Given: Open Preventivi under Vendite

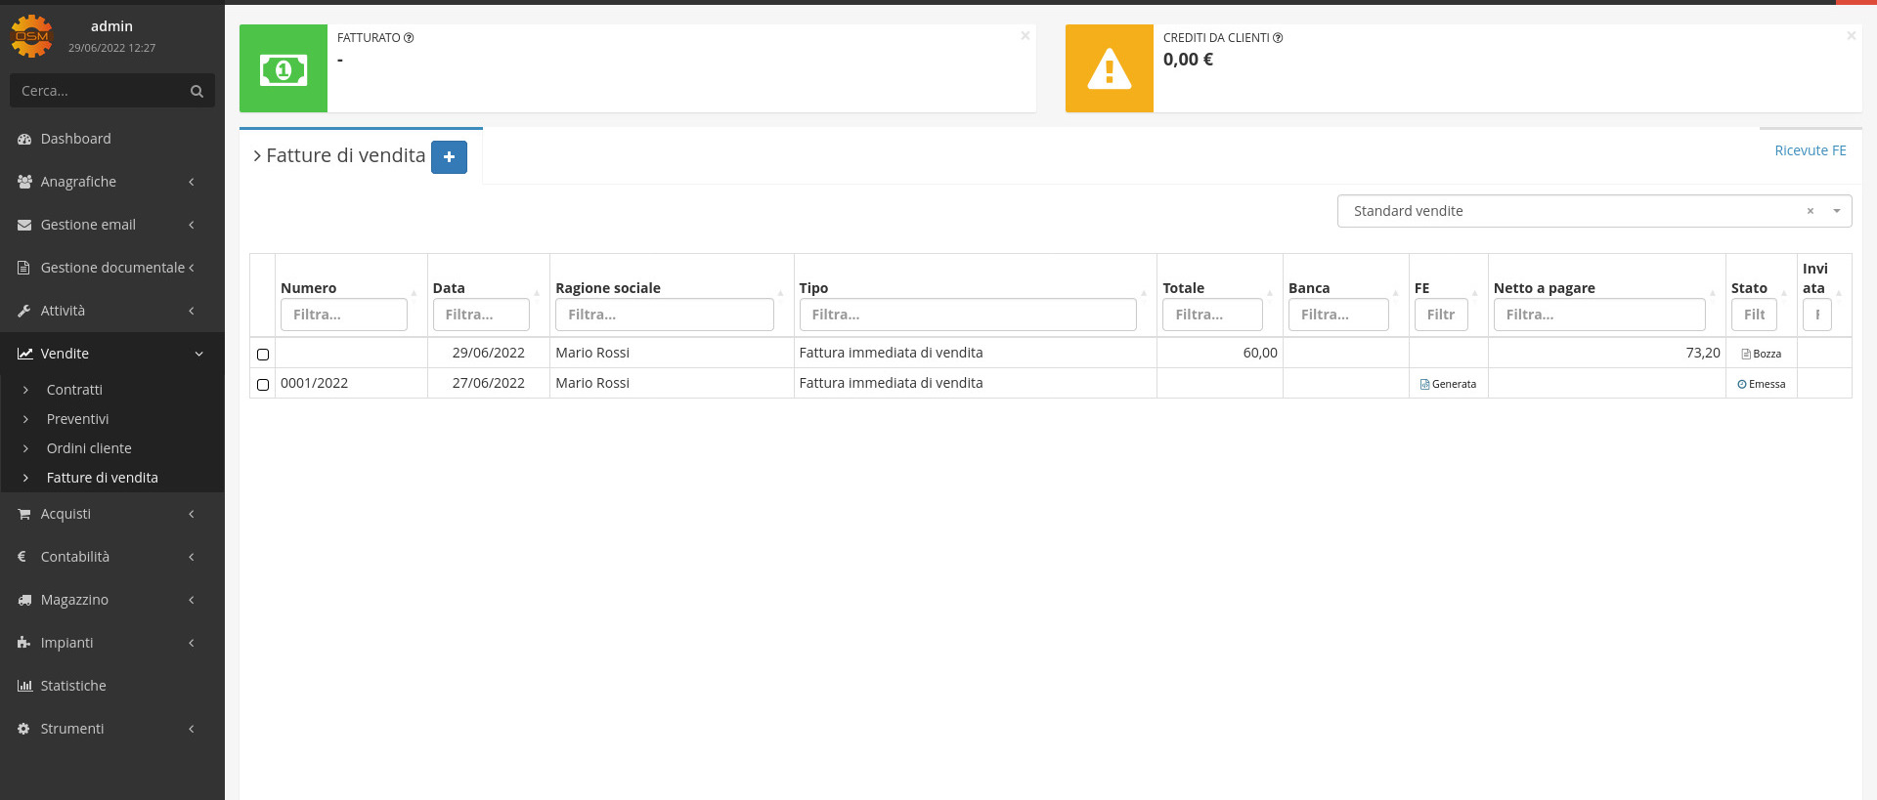Looking at the screenshot, I should click(x=77, y=419).
